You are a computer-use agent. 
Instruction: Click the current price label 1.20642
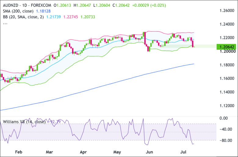point(226,47)
